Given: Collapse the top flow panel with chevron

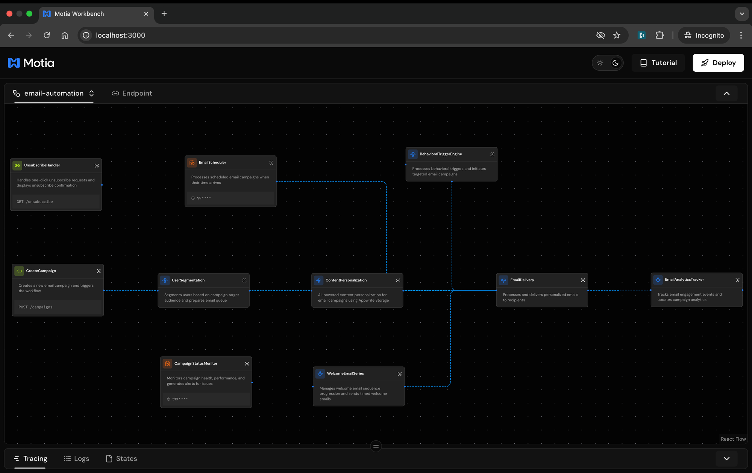Looking at the screenshot, I should [x=726, y=94].
